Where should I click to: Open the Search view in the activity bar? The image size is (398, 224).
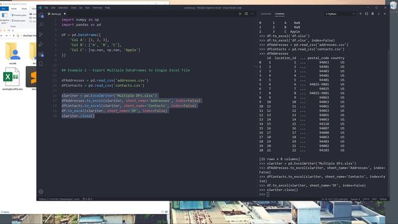[x=41, y=24]
